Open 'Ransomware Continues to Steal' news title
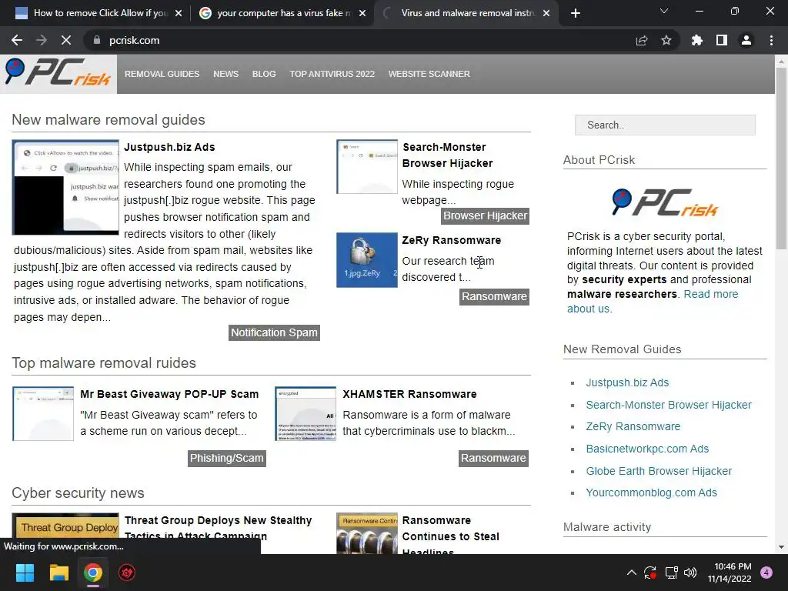Screen dimensions: 788x591 coord(451,536)
